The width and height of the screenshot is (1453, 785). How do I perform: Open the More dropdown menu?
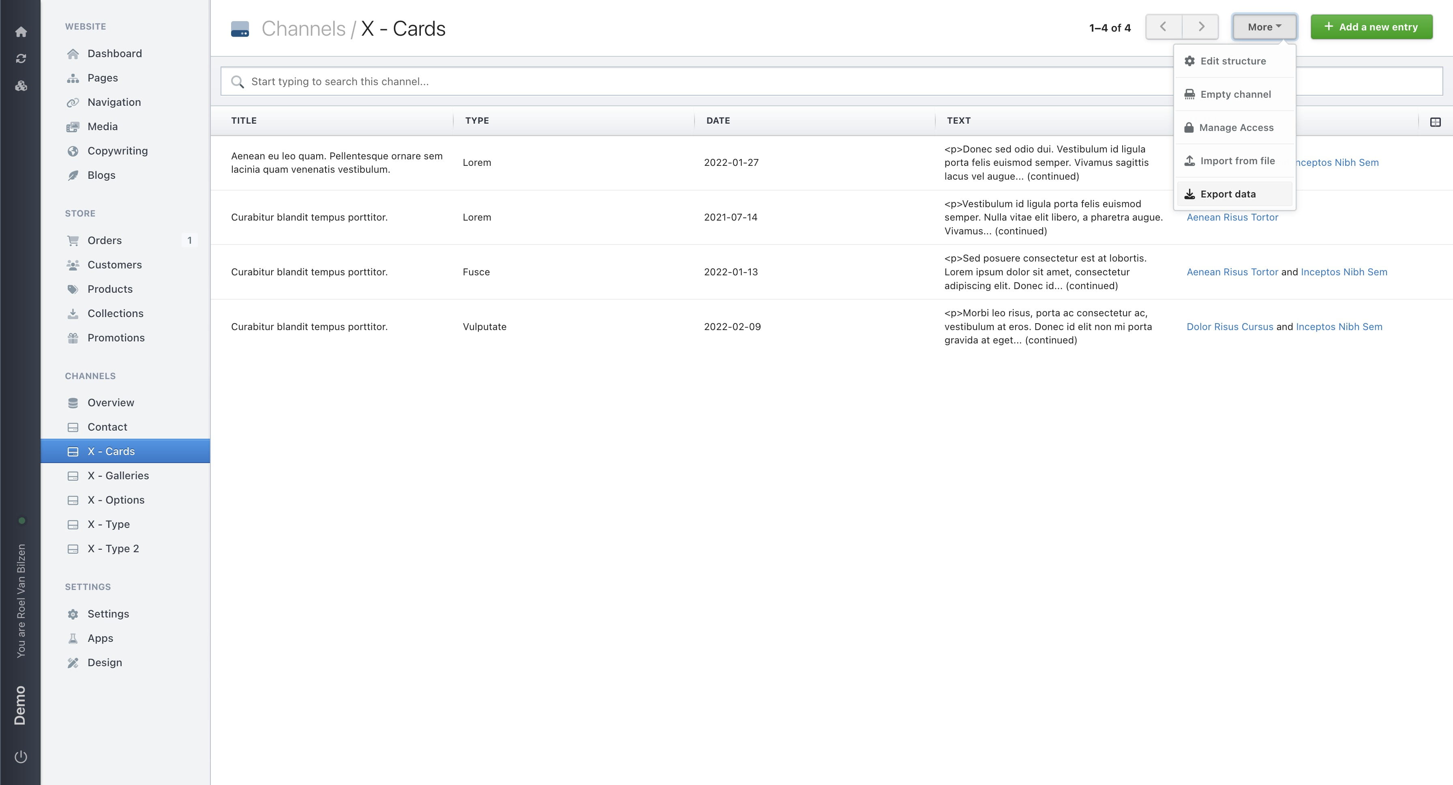click(x=1264, y=26)
